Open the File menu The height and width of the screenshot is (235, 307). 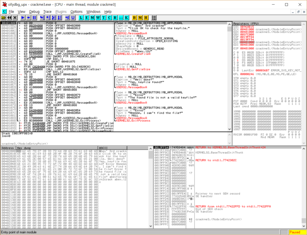tap(12, 12)
